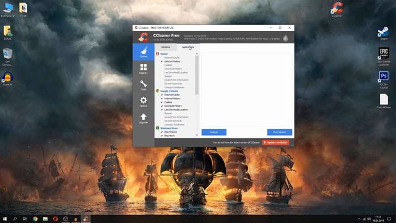This screenshot has height=223, width=396.
Task: Click the Google Chrome icon in the list
Action: [158, 91]
